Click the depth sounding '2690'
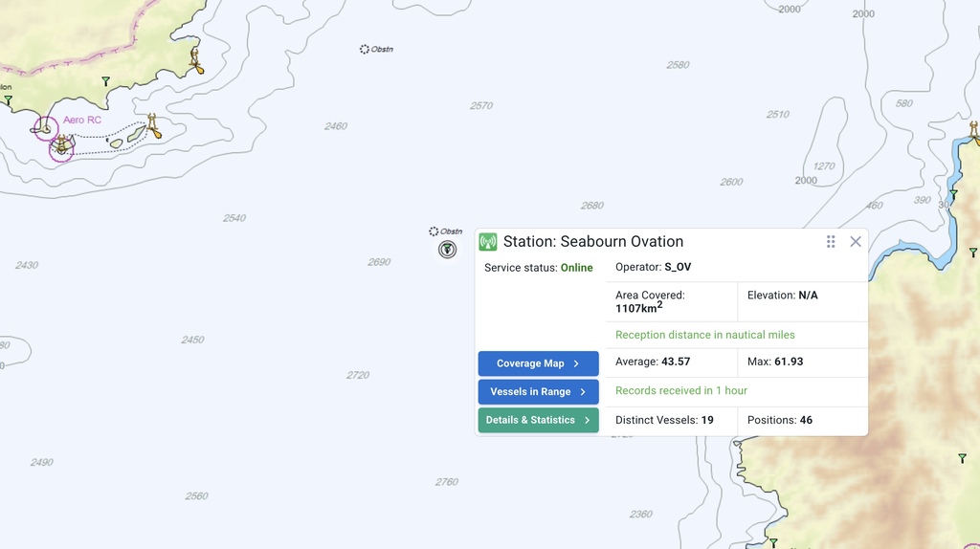980x549 pixels. click(x=379, y=262)
